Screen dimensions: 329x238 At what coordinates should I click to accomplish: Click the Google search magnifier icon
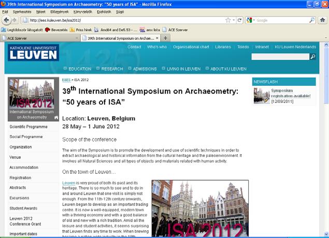click(x=312, y=20)
